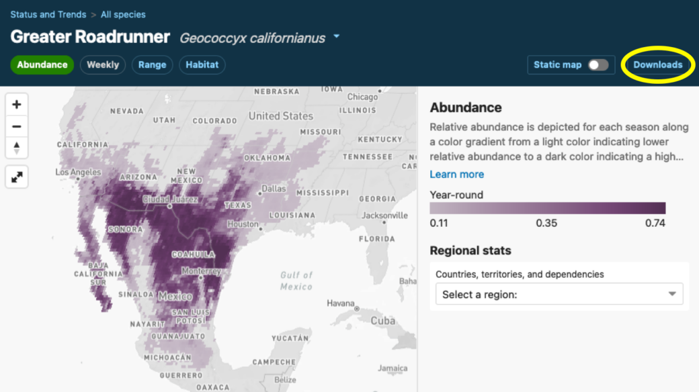Go to the All species breadcrumb
The image size is (699, 392).
[x=124, y=14]
